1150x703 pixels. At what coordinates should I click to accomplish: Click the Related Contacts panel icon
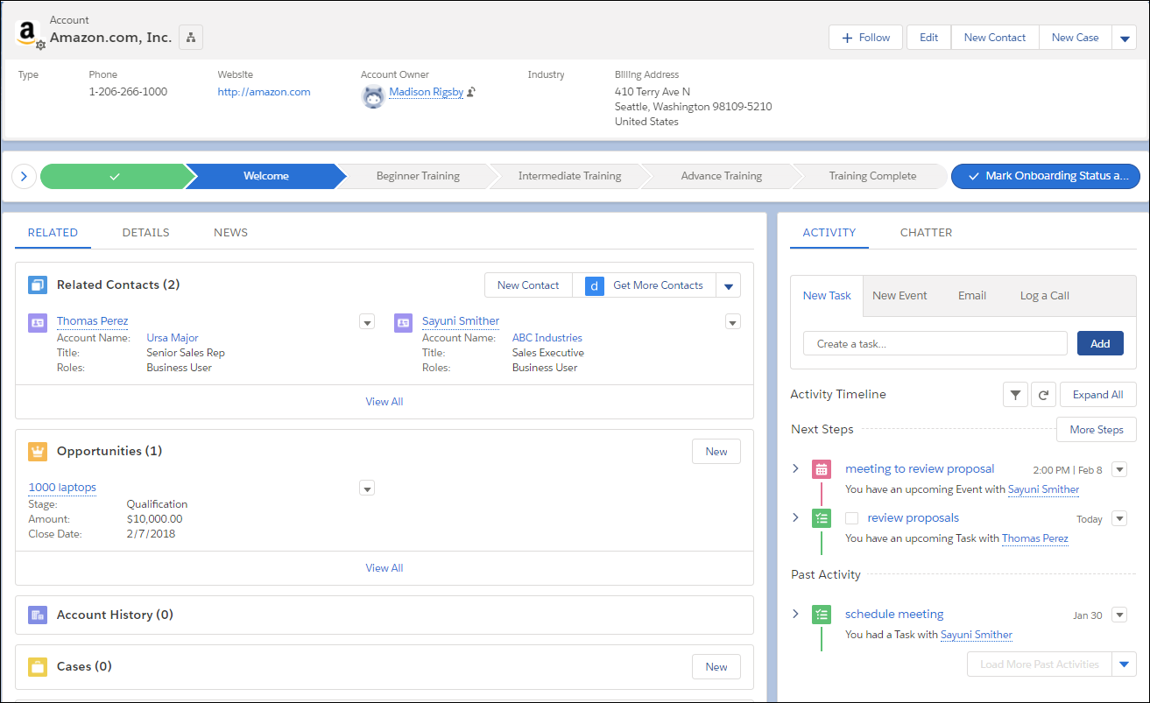click(37, 284)
